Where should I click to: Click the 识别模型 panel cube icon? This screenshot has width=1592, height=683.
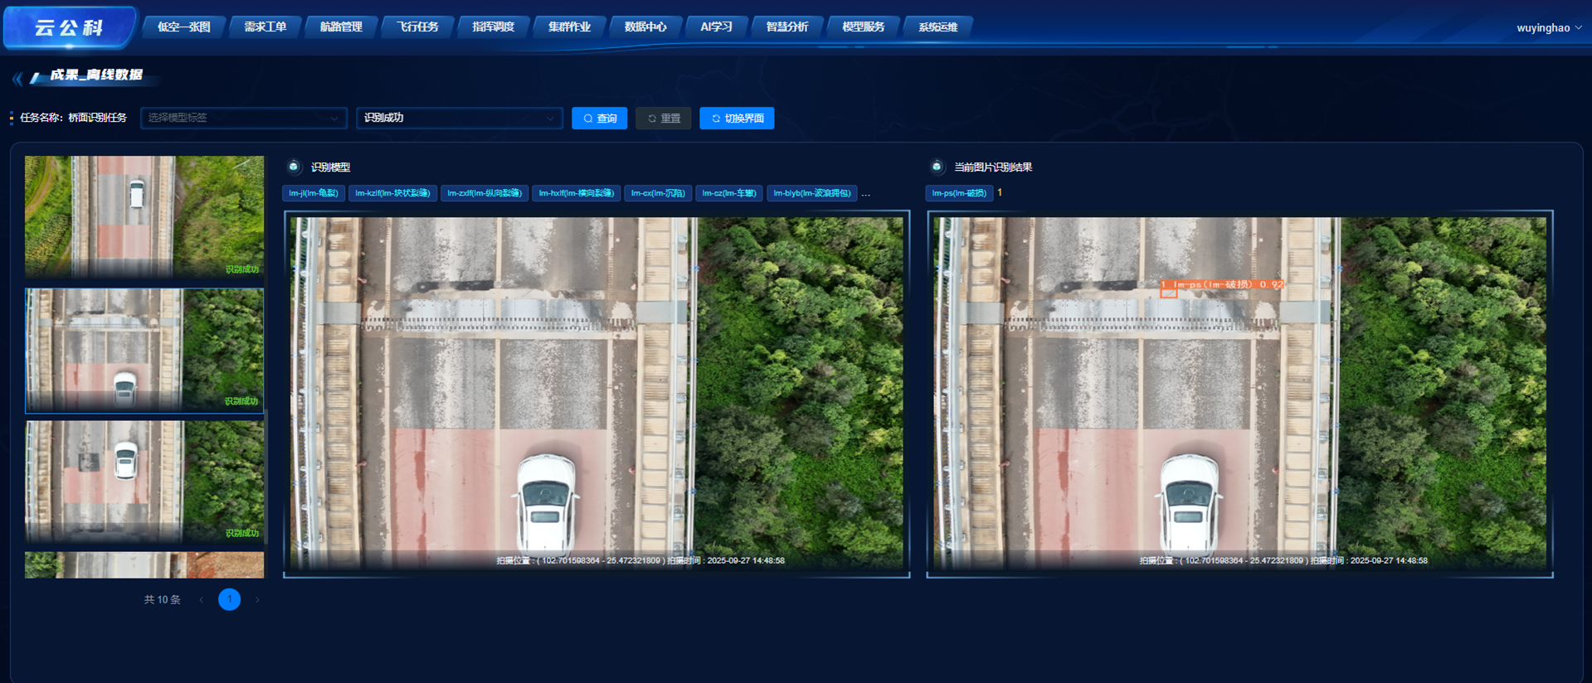[294, 167]
